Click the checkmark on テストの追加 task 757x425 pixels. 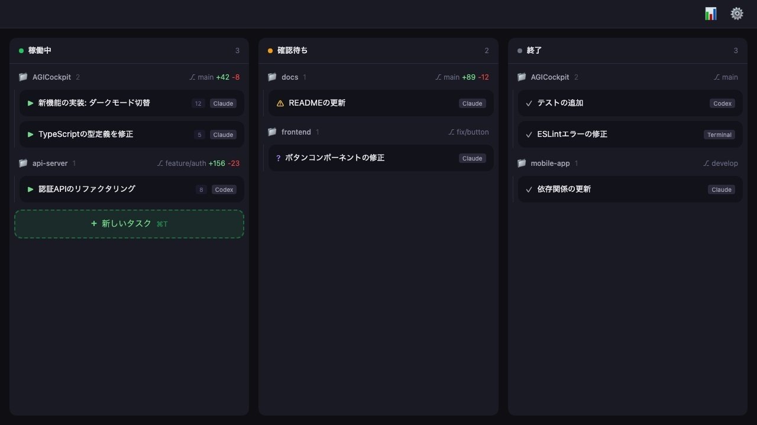pyautogui.click(x=529, y=103)
